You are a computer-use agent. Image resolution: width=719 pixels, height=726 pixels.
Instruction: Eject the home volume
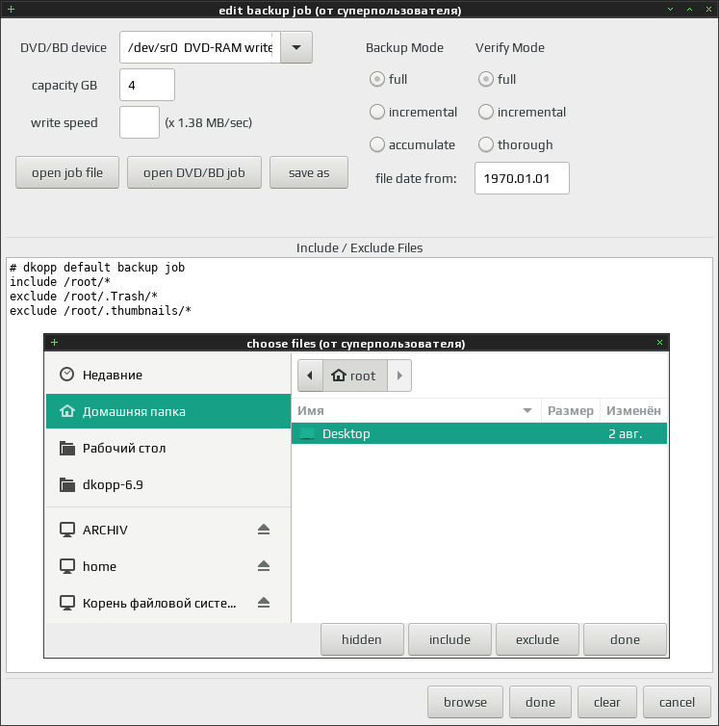[x=264, y=566]
